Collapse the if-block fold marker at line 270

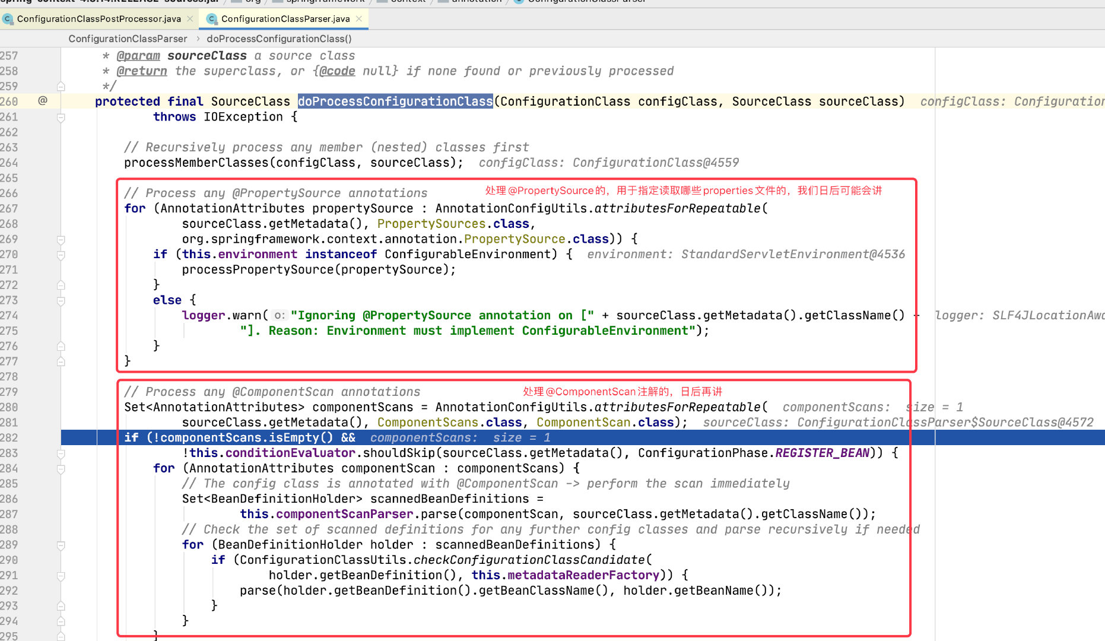pos(61,255)
